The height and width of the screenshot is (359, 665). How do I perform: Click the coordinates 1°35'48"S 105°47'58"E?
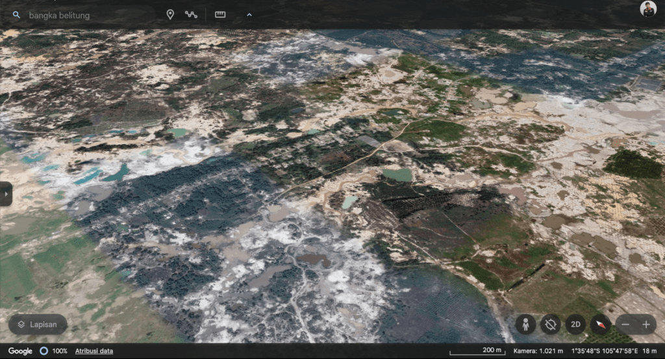click(x=605, y=351)
